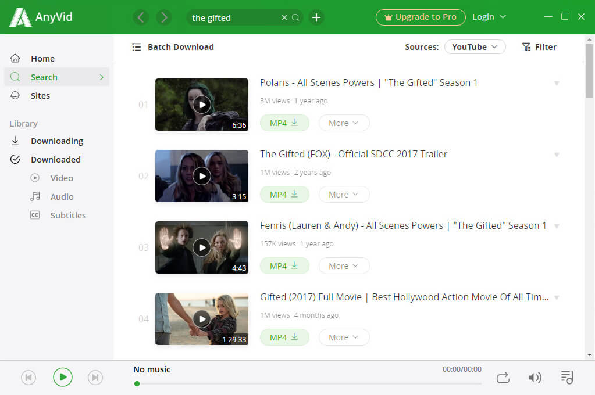Show downloaded Subtitles items
This screenshot has width=595, height=395.
pos(68,216)
